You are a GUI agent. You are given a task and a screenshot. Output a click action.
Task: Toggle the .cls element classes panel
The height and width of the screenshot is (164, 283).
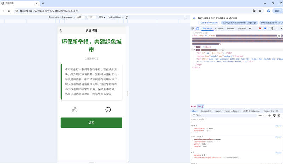[265, 115]
